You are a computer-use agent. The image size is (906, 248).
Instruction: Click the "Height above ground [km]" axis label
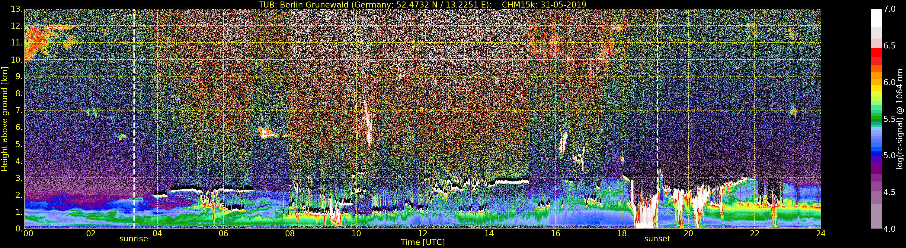click(5, 119)
